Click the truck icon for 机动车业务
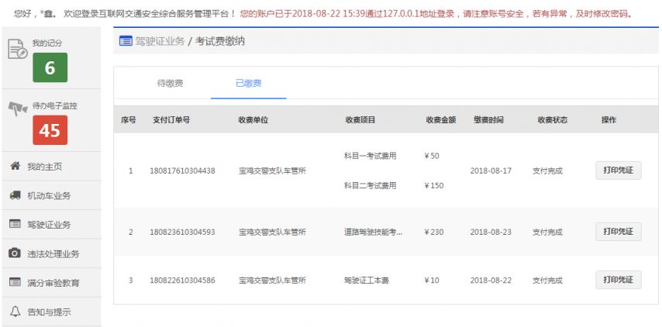 (16, 195)
